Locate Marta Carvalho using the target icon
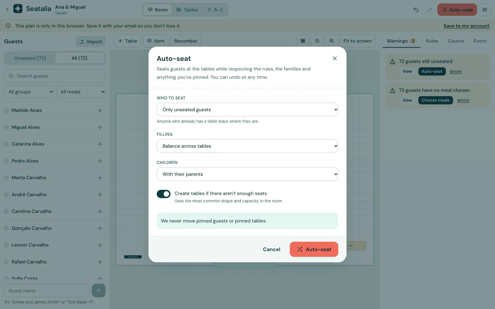The image size is (495, 309). [100, 178]
